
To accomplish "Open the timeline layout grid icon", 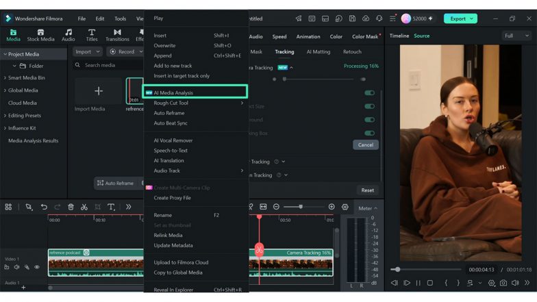I will (8, 207).
